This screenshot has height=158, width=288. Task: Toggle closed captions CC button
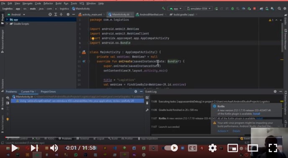[x=192, y=148]
